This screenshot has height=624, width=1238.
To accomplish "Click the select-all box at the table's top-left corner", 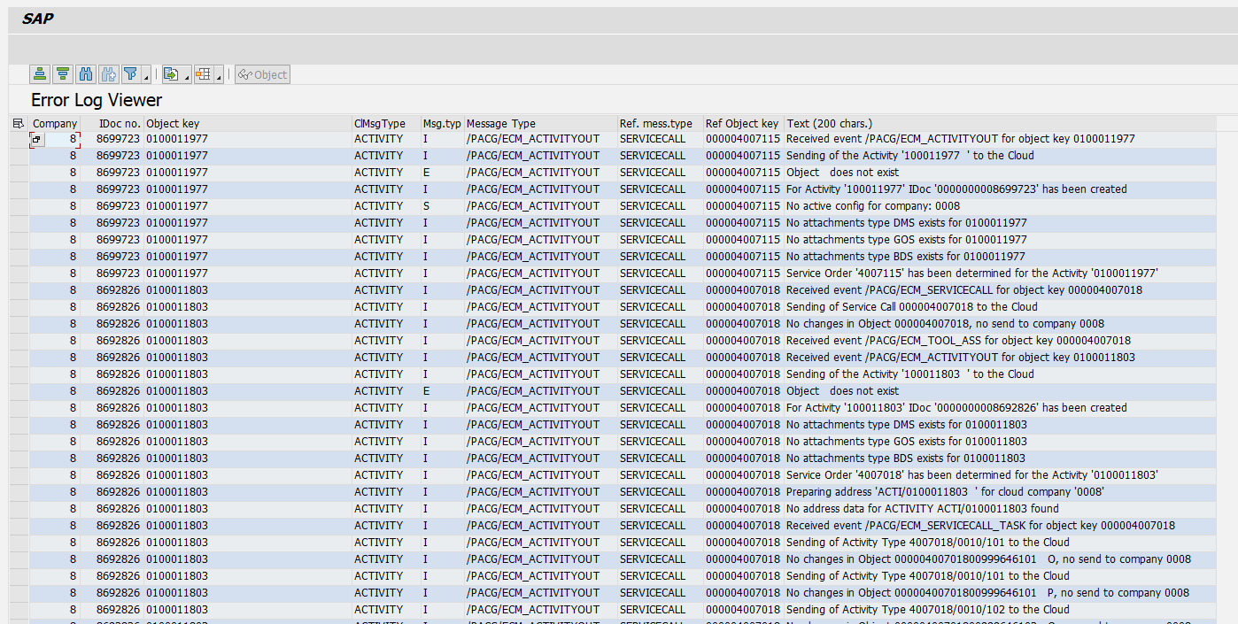I will pos(18,123).
